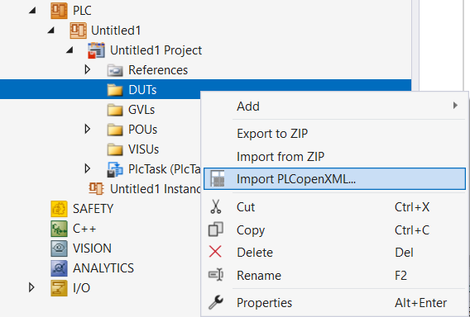Collapse the Untitled1 tree node
The image size is (470, 317).
click(51, 31)
